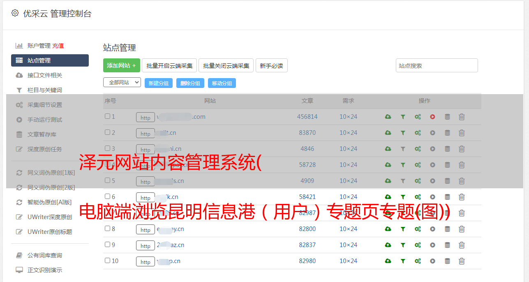Check the checkbox for row 9
The height and width of the screenshot is (282, 529).
[107, 245]
